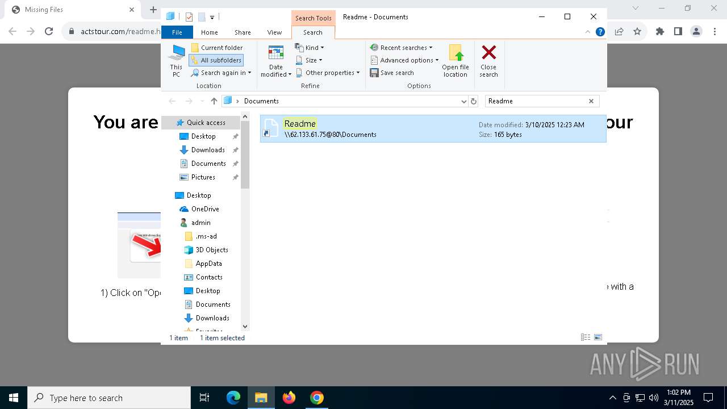727x409 pixels.
Task: Toggle All subfolders search scope
Action: click(x=216, y=60)
